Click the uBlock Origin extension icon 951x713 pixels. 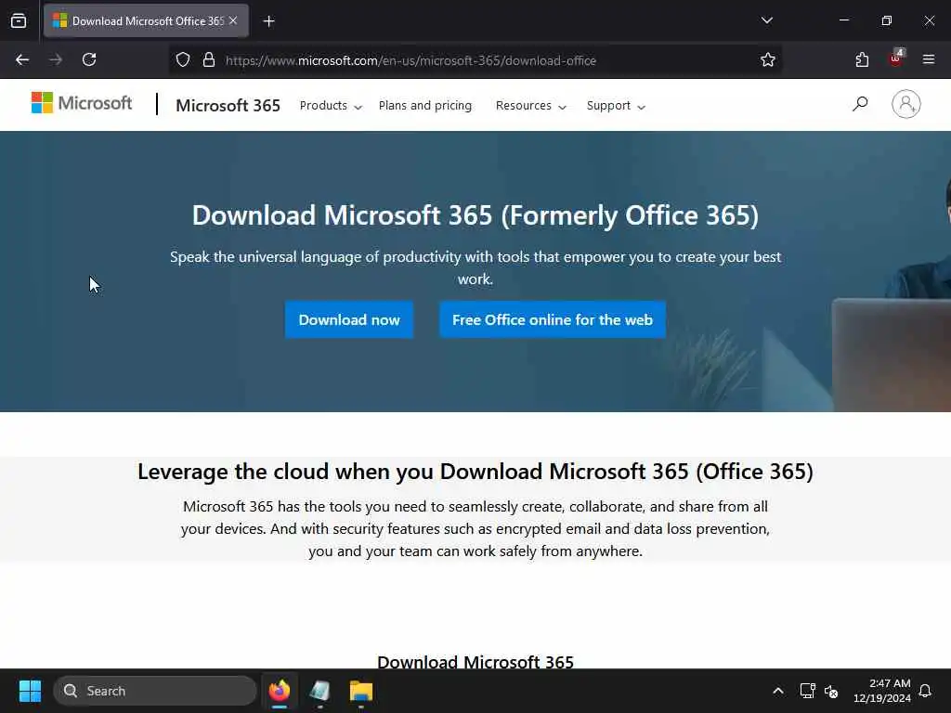[896, 58]
